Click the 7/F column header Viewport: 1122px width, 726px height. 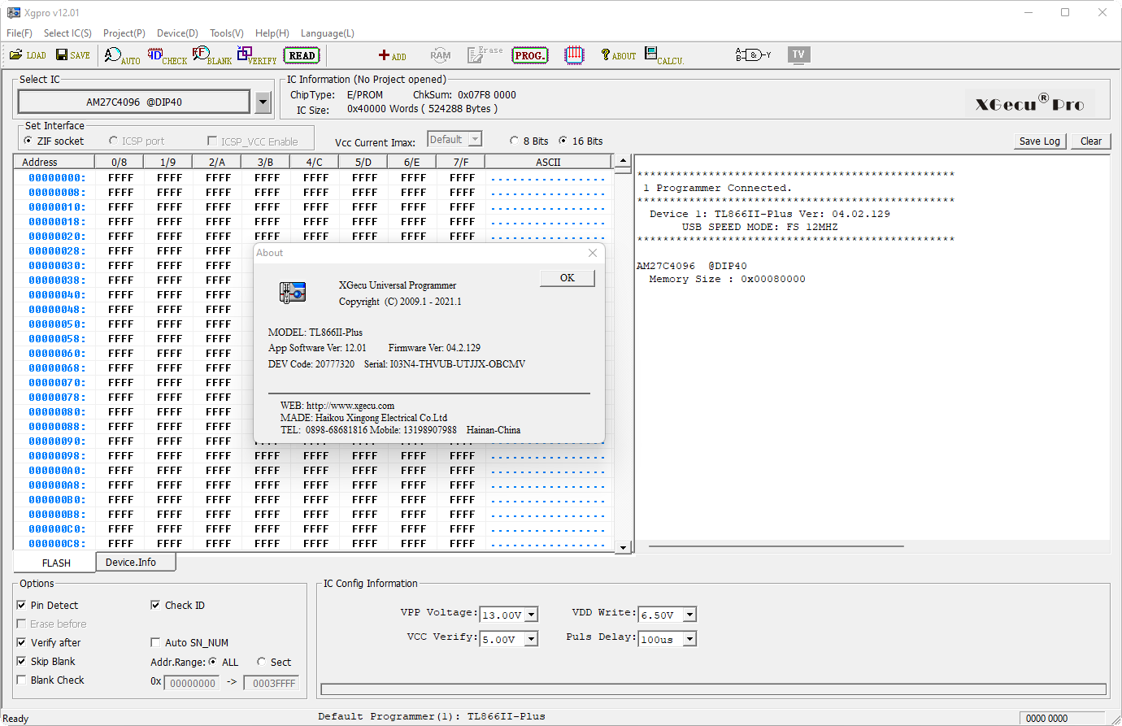tap(461, 162)
